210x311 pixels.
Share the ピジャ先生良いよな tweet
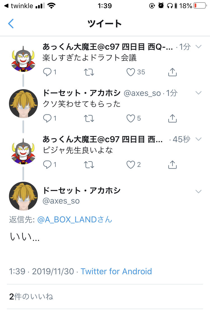tap(172, 165)
